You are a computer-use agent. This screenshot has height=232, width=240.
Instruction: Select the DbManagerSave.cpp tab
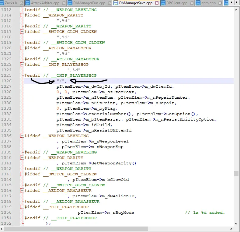tap(136, 3)
